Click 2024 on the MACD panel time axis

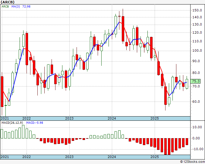112,157
